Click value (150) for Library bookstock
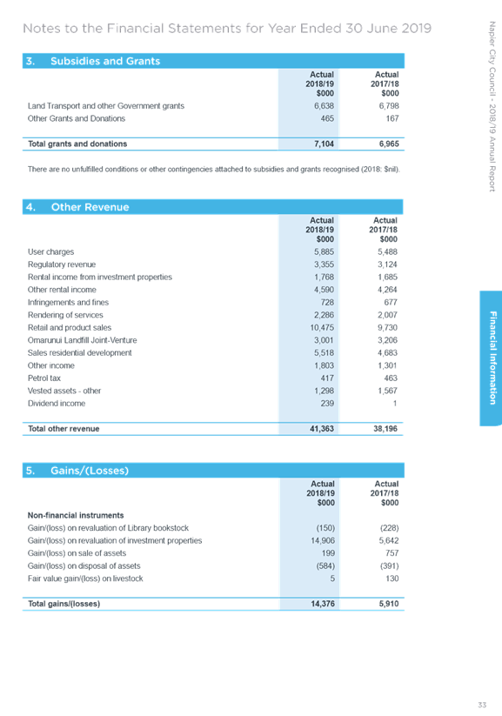 pos(325,528)
